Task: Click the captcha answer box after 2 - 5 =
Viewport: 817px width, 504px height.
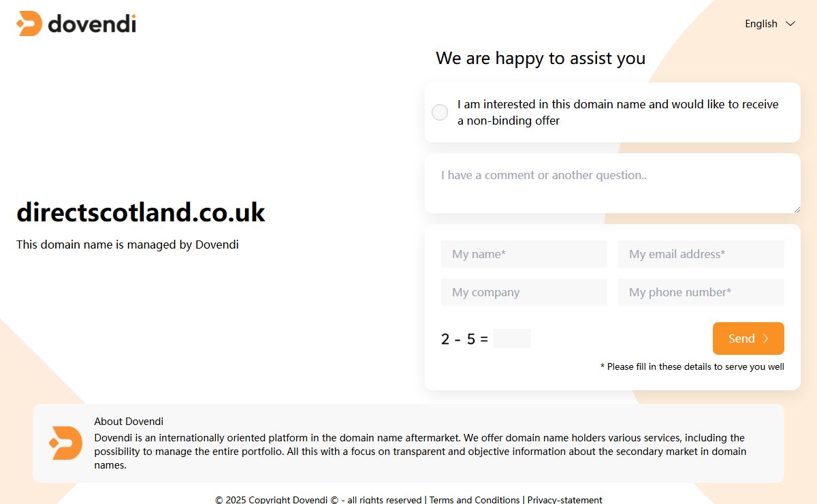Action: 512,338
